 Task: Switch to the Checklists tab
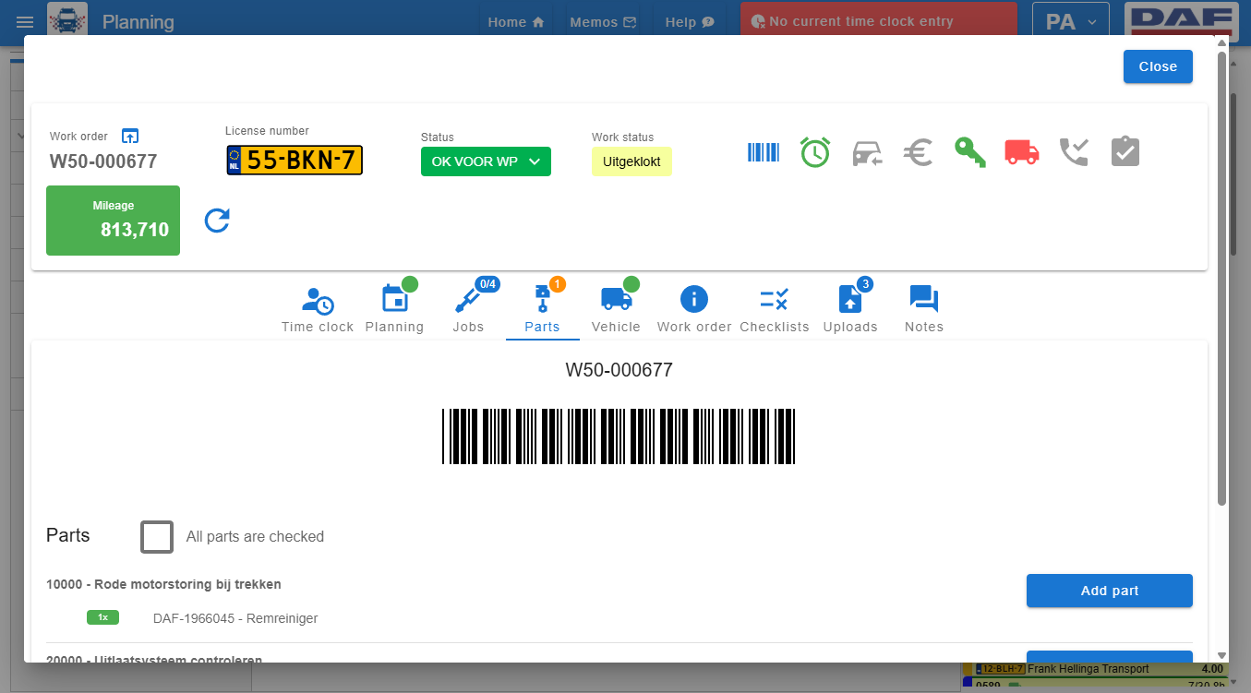(x=775, y=310)
